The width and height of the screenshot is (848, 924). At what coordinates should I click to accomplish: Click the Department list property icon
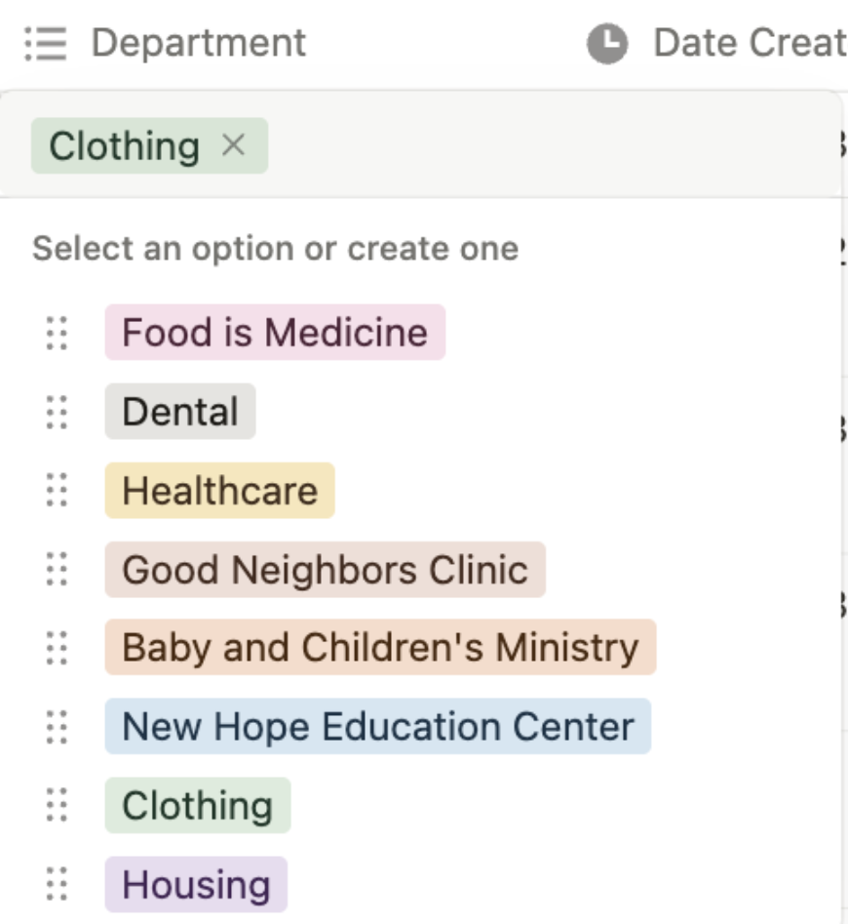pyautogui.click(x=45, y=43)
